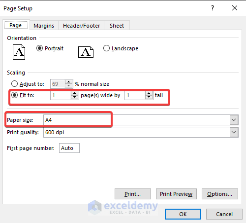Image resolution: width=246 pixels, height=223 pixels.
Task: Click the First page number field
Action: point(69,148)
